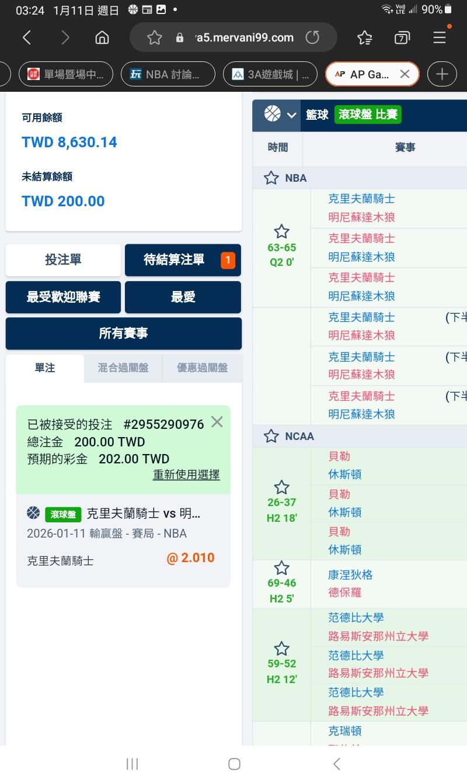Close the AP Ga... browser tab

[405, 74]
